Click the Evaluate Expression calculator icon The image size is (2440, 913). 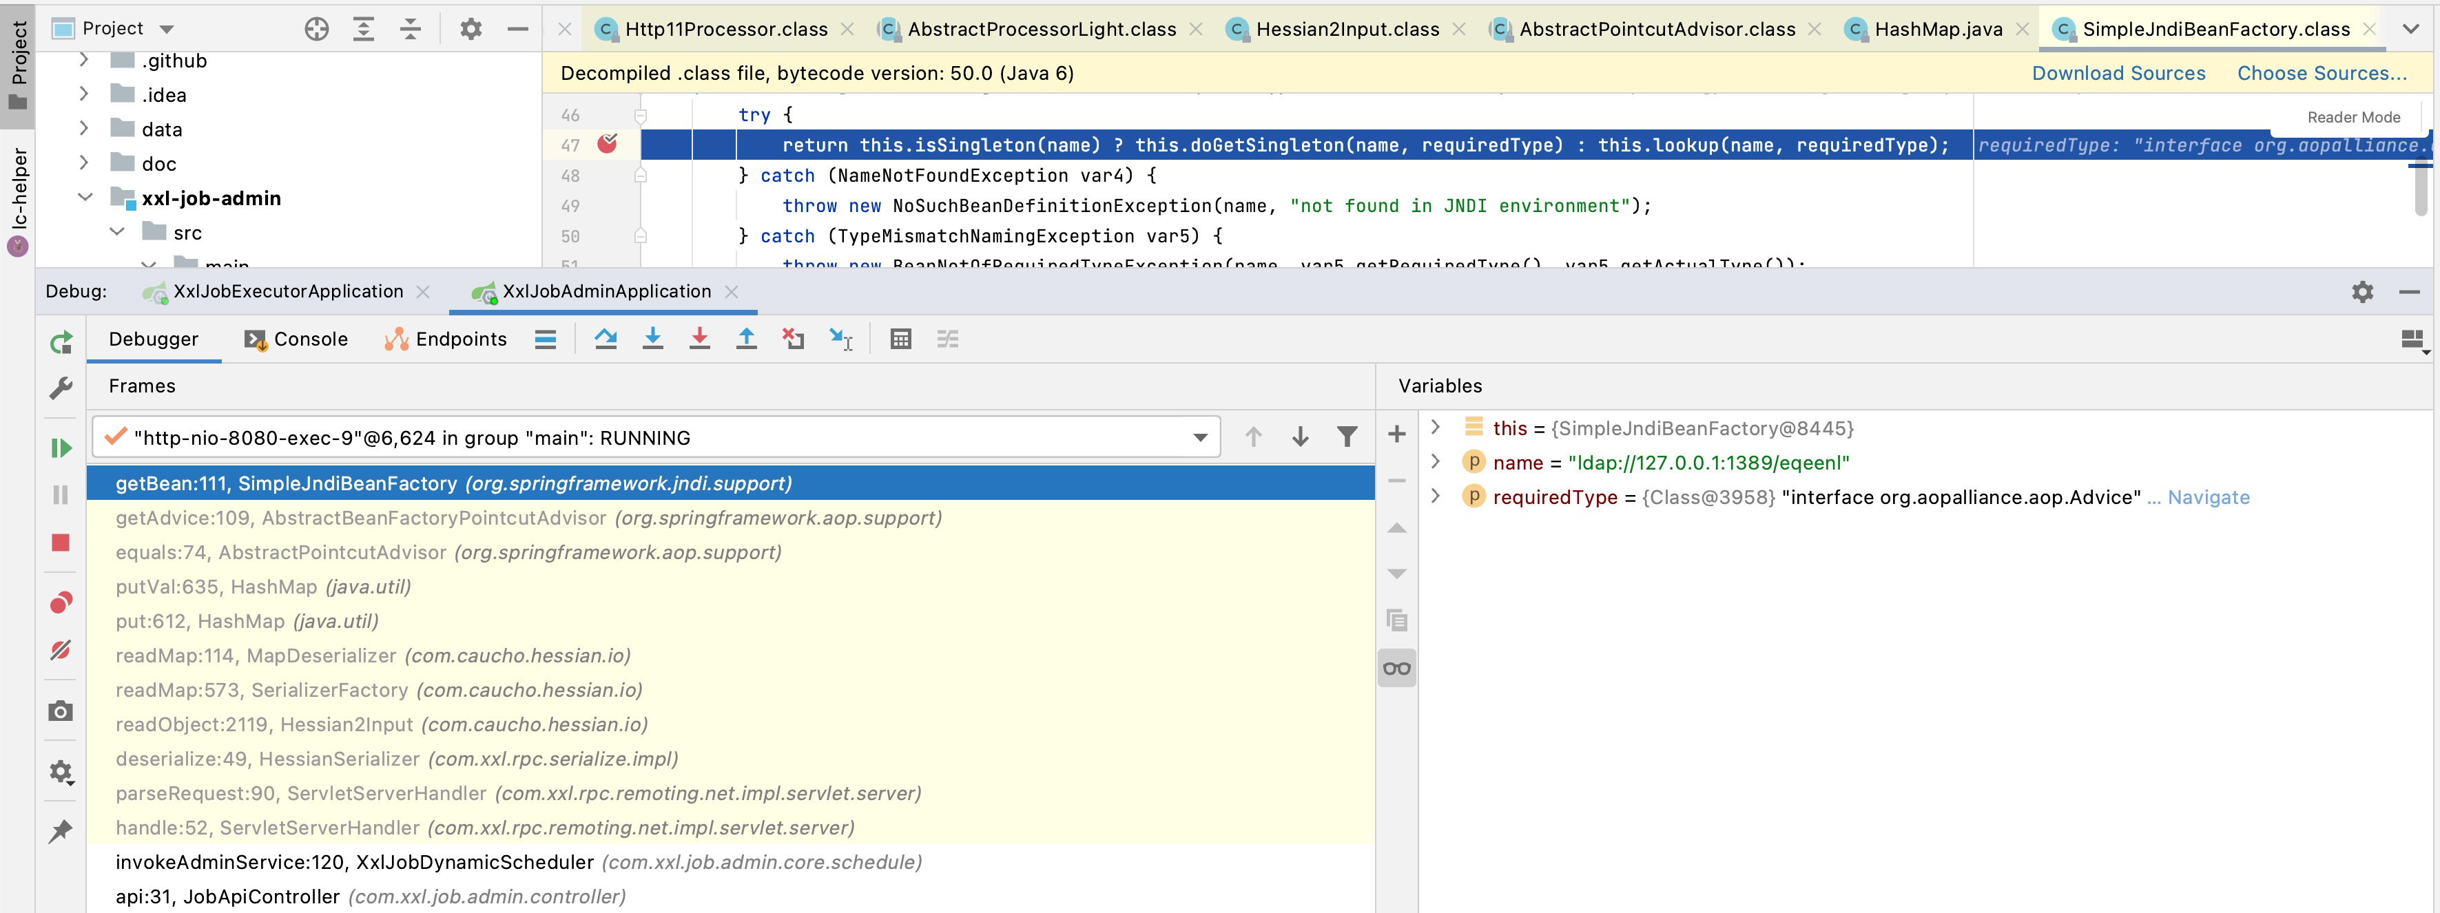pos(900,339)
